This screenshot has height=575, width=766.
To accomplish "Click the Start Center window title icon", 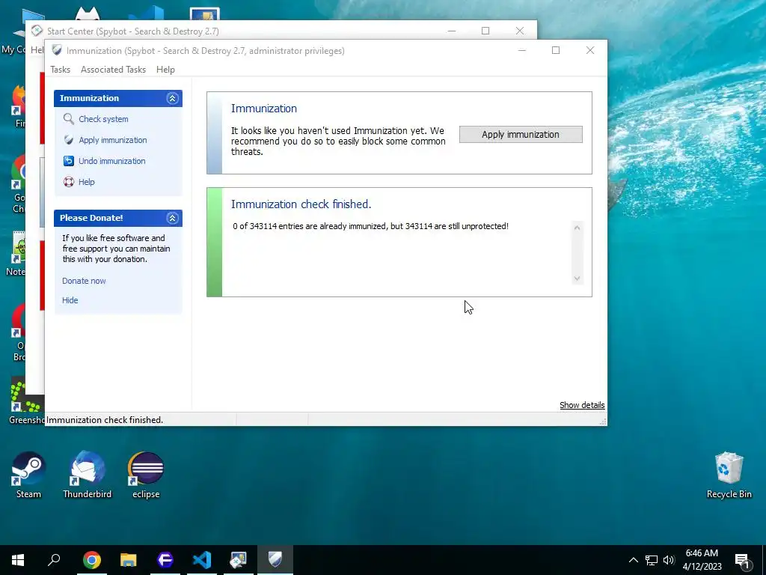I will tap(37, 31).
